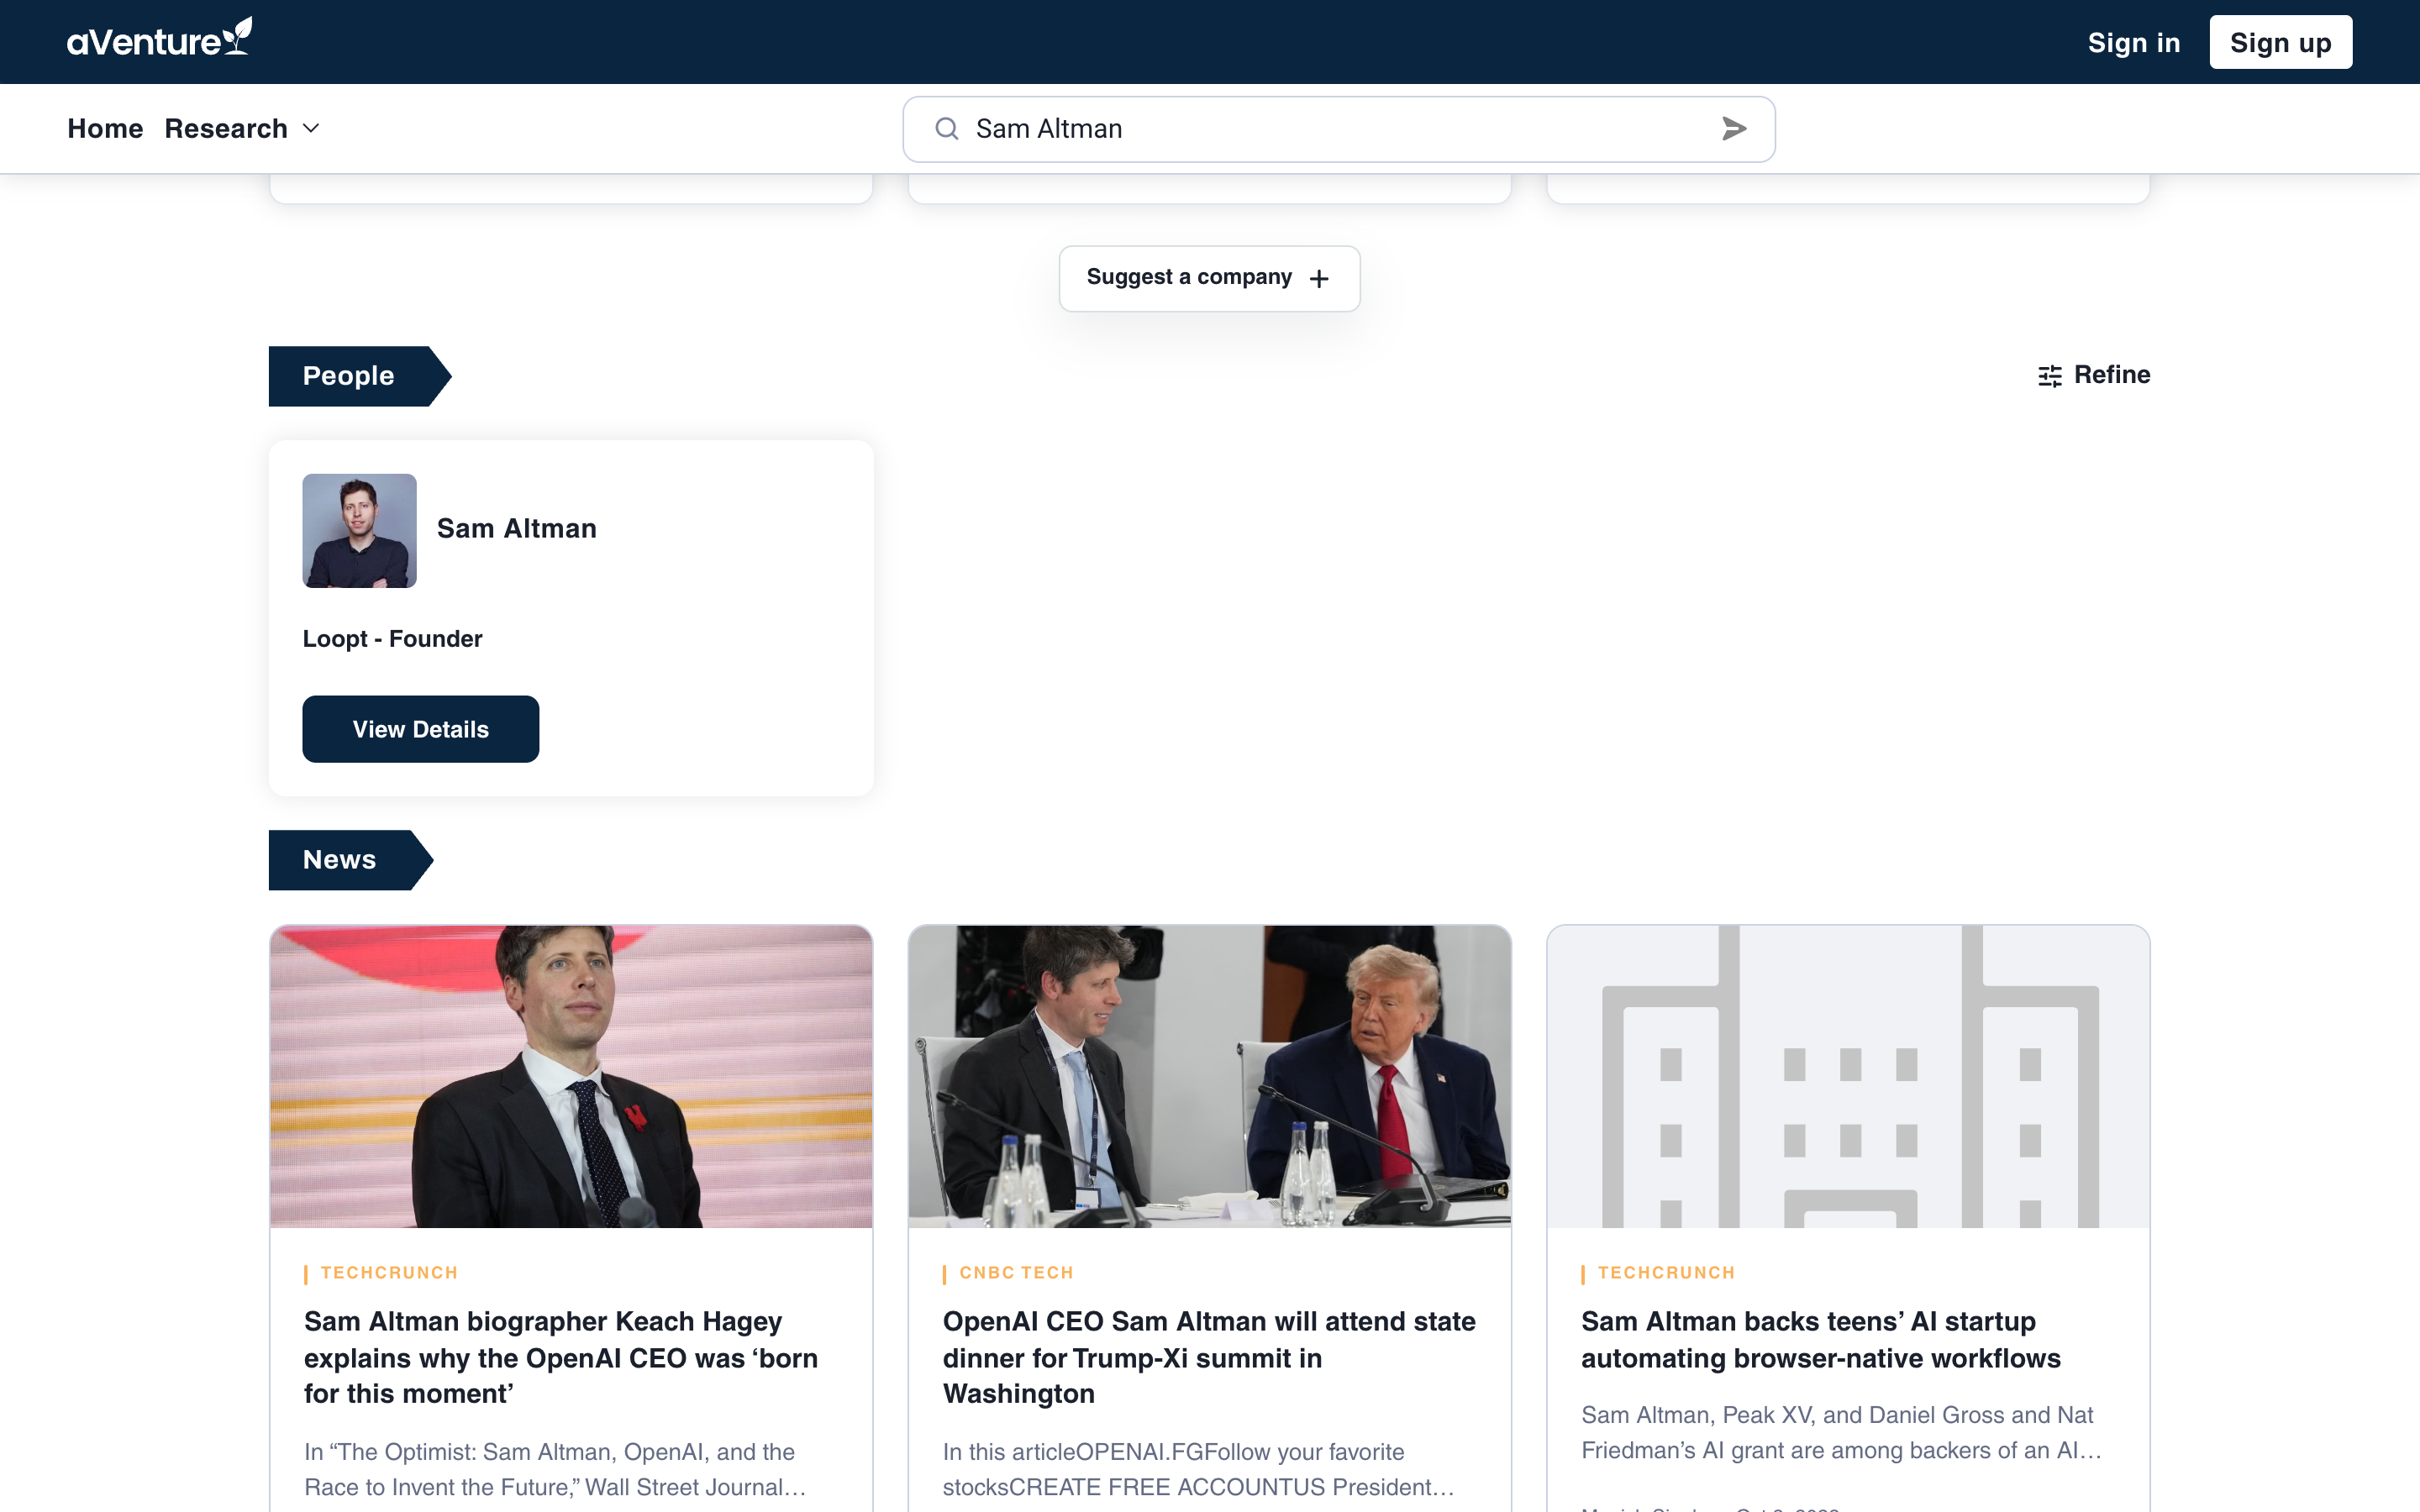
Task: Click the Sign in link
Action: click(2133, 43)
